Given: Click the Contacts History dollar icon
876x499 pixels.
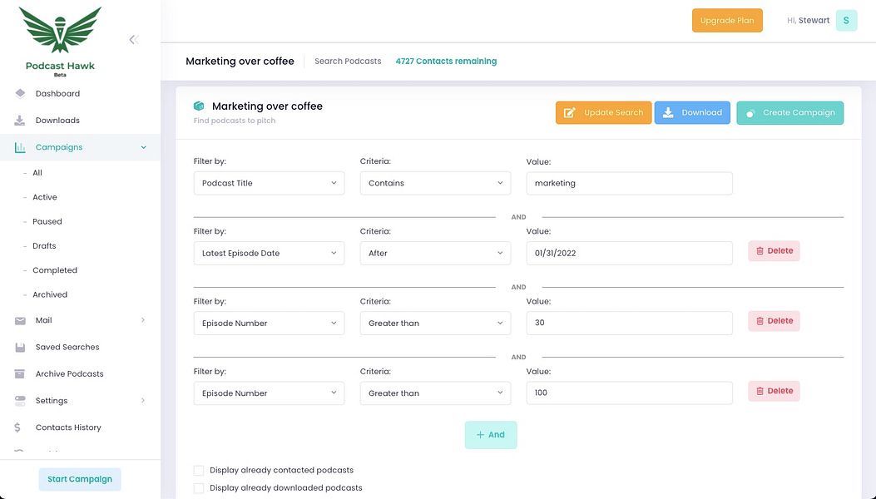Looking at the screenshot, I should pyautogui.click(x=17, y=427).
